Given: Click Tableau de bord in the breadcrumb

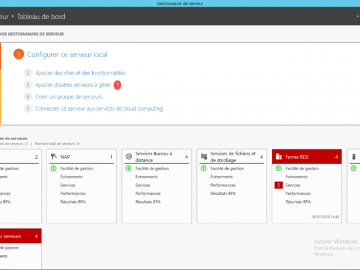Looking at the screenshot, I should pos(41,17).
